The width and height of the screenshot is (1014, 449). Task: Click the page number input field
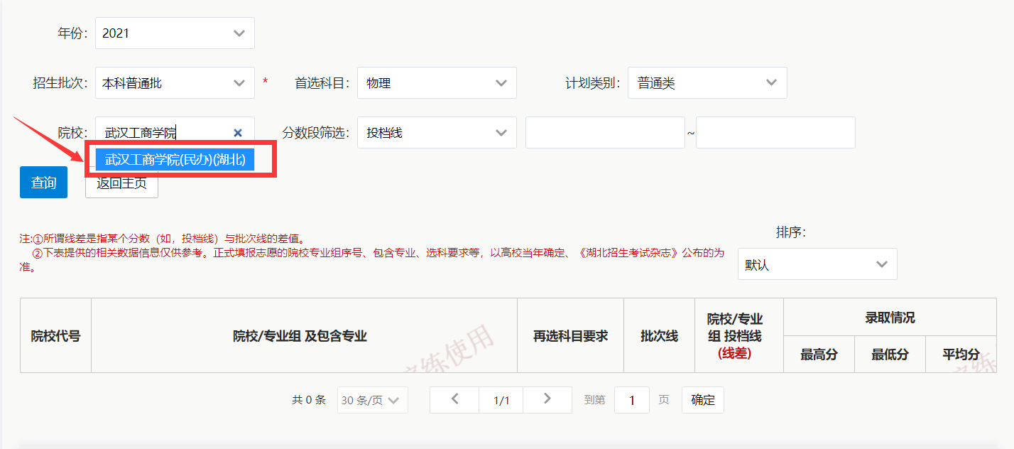pyautogui.click(x=631, y=399)
